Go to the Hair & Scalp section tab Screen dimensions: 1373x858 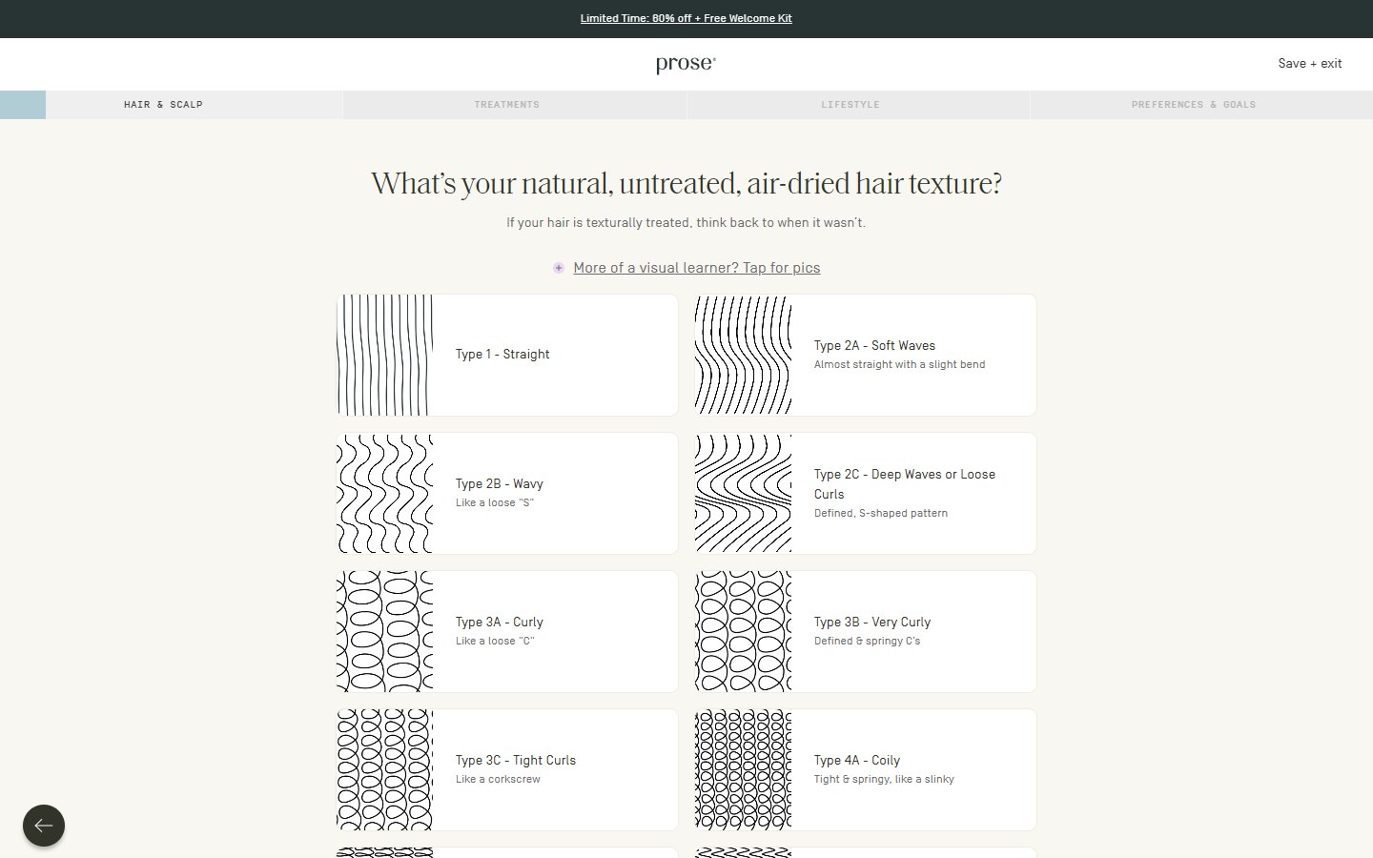pyautogui.click(x=163, y=105)
